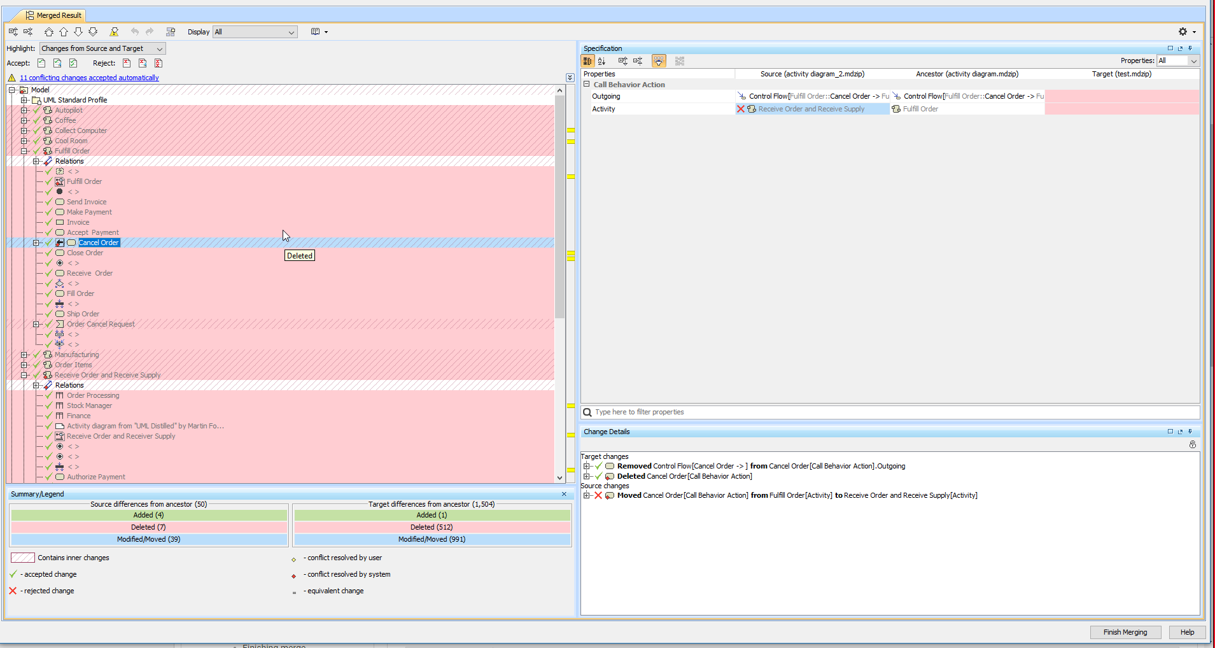Open the Highlight dropdown
The height and width of the screenshot is (648, 1215).
click(x=102, y=48)
